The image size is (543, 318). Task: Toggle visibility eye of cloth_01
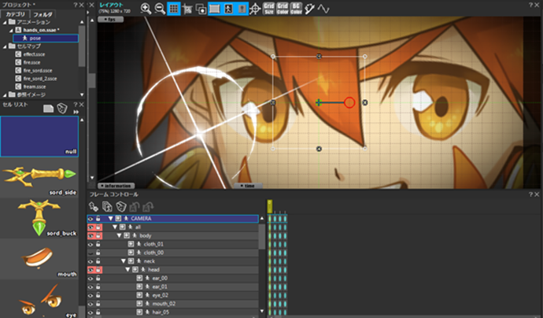[x=90, y=244]
